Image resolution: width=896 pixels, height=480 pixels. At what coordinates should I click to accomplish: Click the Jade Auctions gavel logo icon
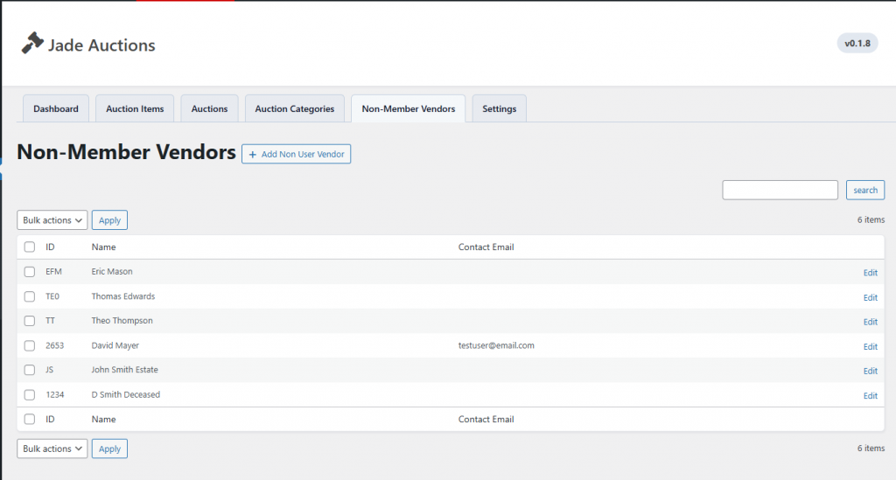pyautogui.click(x=32, y=44)
